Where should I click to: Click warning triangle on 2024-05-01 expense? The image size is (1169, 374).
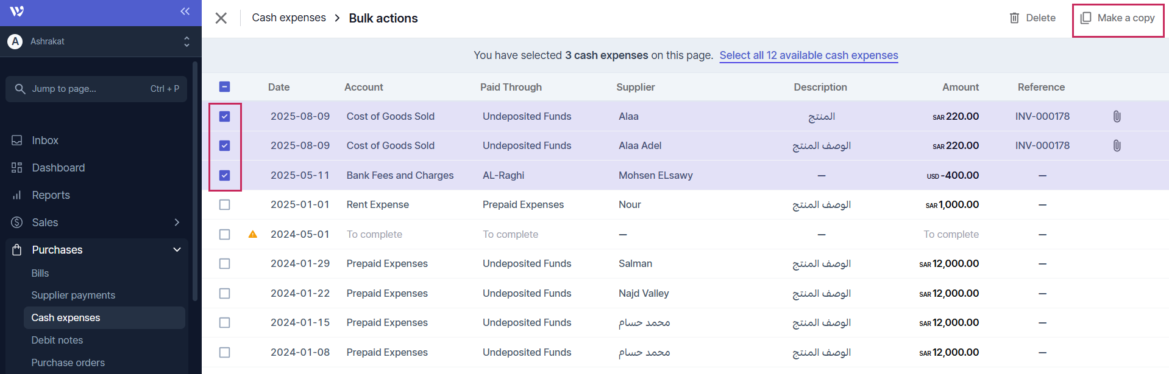point(253,234)
